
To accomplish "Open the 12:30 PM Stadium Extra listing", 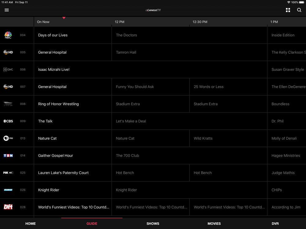I will pos(228,104).
